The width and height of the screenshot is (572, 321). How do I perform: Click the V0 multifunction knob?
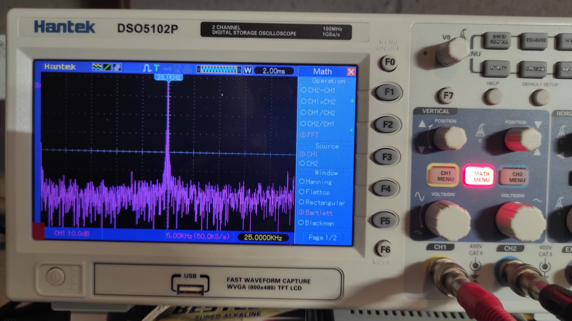pos(452,52)
